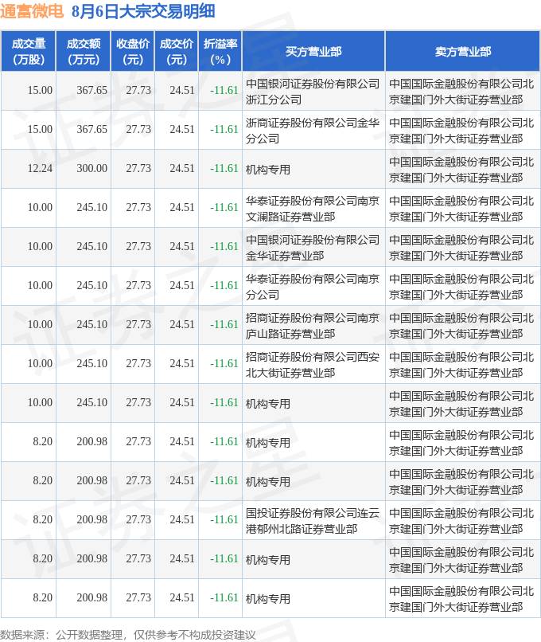Screen dimensions: 541x642
Task: Select the 收盘价(元) column header
Action: [x=133, y=51]
